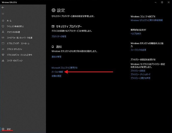Open the プライバシーに関する声明 link
Viewport: 172px width, 133px height.
pos(140,78)
